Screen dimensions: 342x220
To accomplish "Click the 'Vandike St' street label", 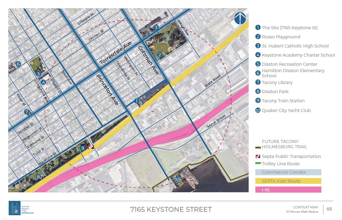I will pyautogui.click(x=25, y=128).
